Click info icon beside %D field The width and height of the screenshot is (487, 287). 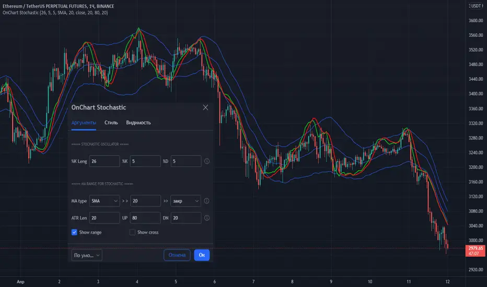207,161
